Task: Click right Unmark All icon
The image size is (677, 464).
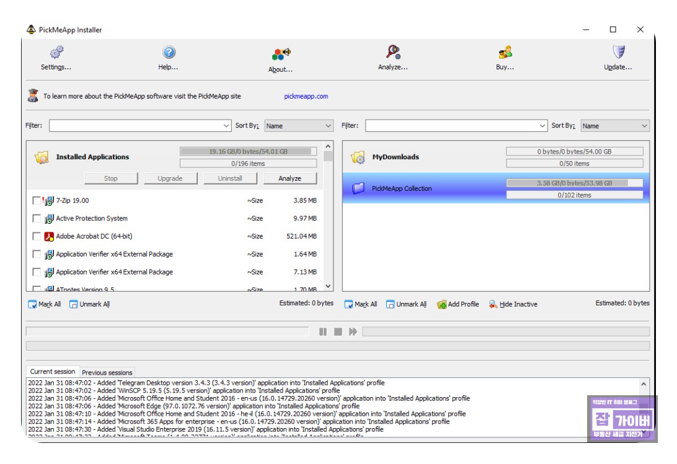Action: [x=391, y=304]
